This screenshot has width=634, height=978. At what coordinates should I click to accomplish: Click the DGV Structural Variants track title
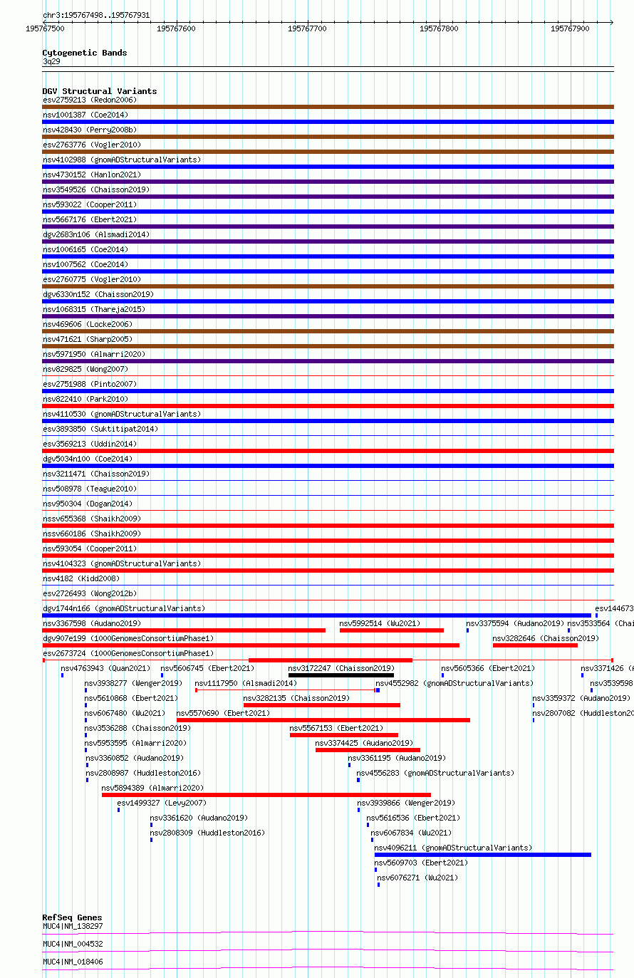pos(100,91)
